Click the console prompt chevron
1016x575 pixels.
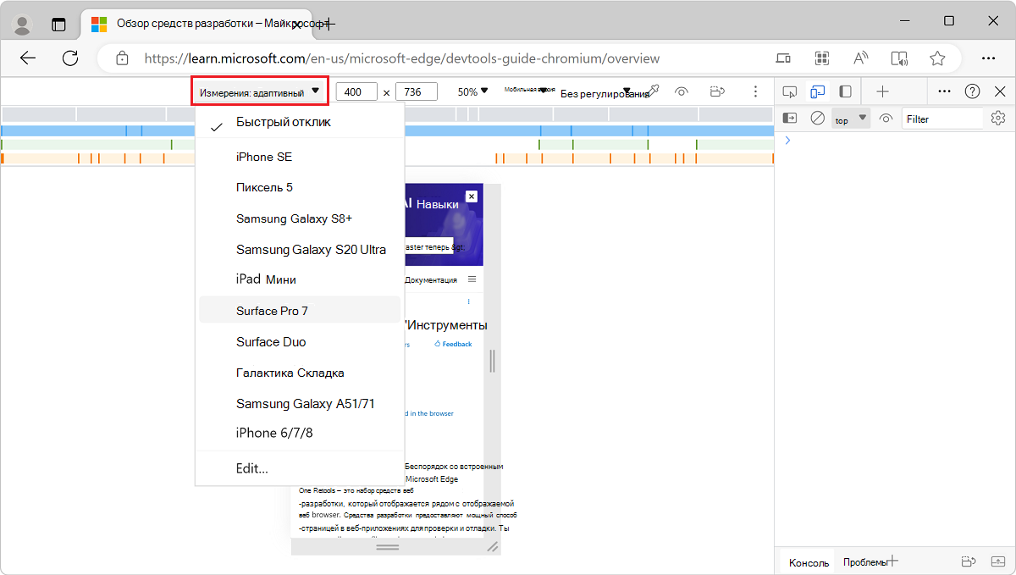tap(787, 141)
